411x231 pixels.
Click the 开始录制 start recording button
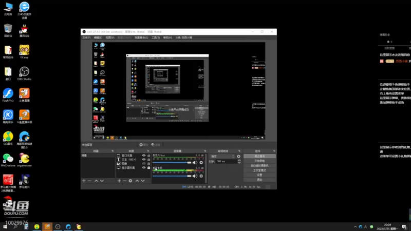click(x=259, y=161)
